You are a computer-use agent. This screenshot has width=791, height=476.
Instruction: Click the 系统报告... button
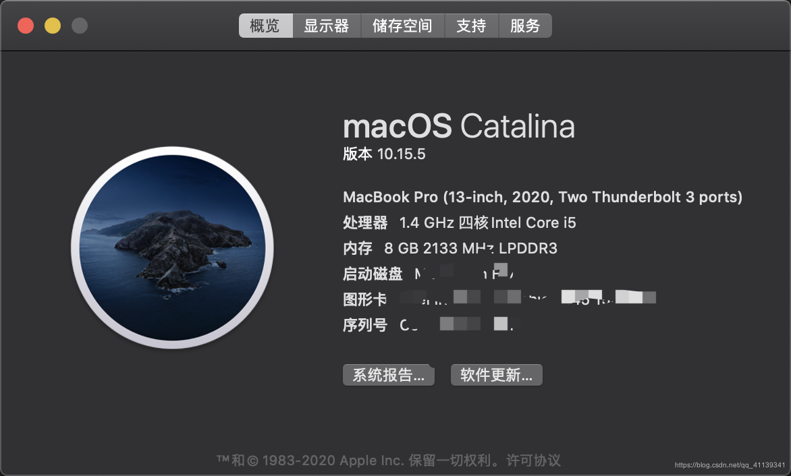click(x=389, y=375)
